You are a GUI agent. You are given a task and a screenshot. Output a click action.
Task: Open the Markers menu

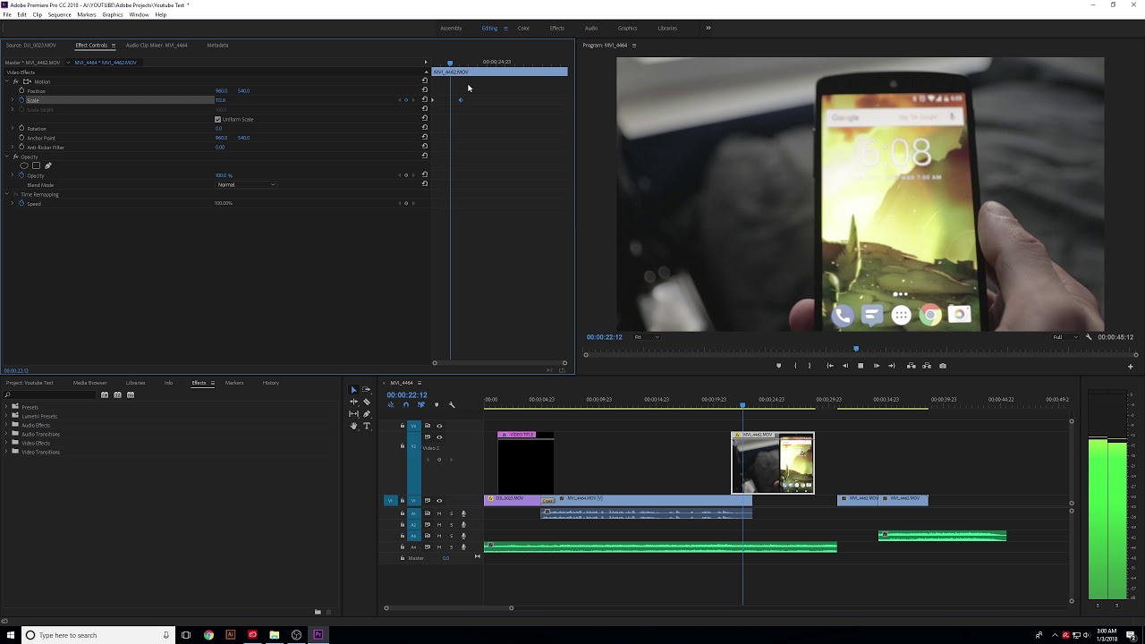point(87,14)
